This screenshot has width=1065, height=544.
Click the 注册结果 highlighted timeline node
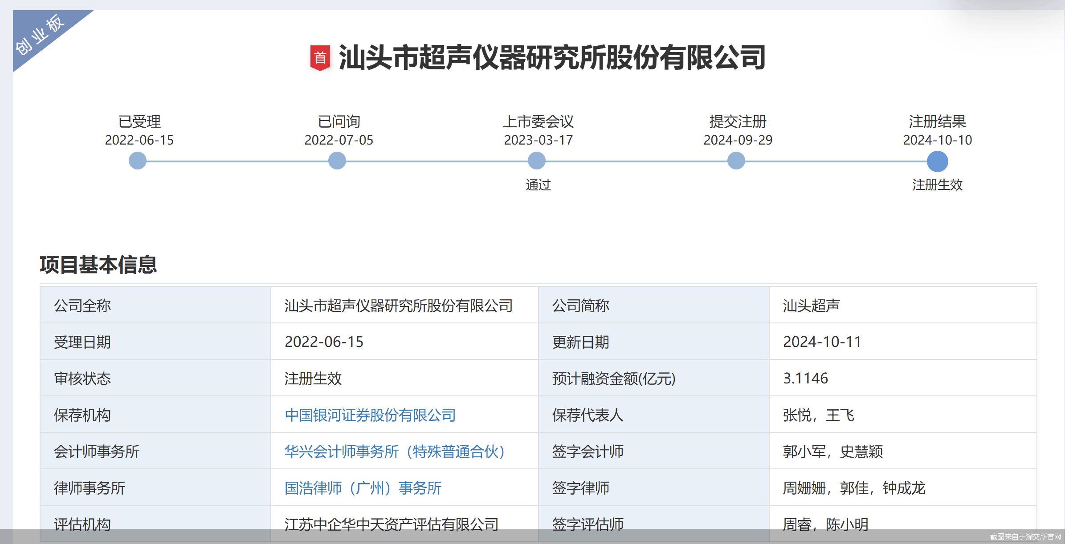point(937,161)
